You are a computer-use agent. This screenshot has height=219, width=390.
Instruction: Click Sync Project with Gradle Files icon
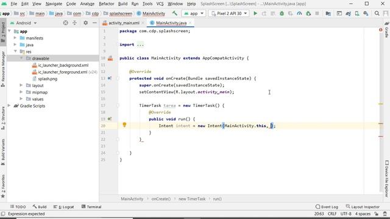pyautogui.click(x=348, y=13)
